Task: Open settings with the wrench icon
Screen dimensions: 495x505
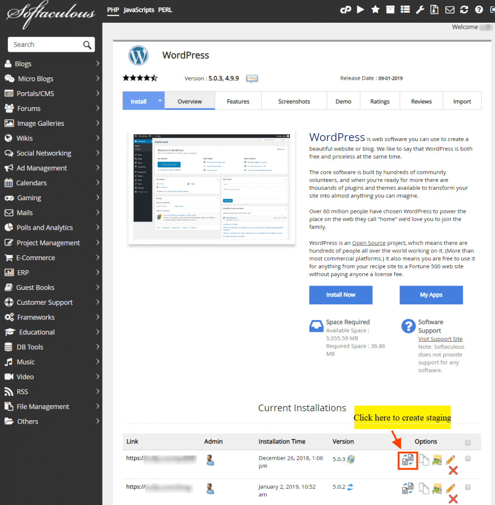Action: 420,10
